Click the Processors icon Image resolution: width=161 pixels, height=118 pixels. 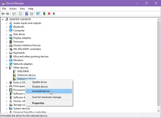tap(11, 90)
